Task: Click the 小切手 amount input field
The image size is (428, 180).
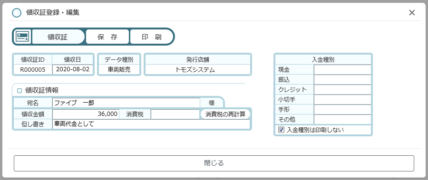Action: [x=342, y=100]
